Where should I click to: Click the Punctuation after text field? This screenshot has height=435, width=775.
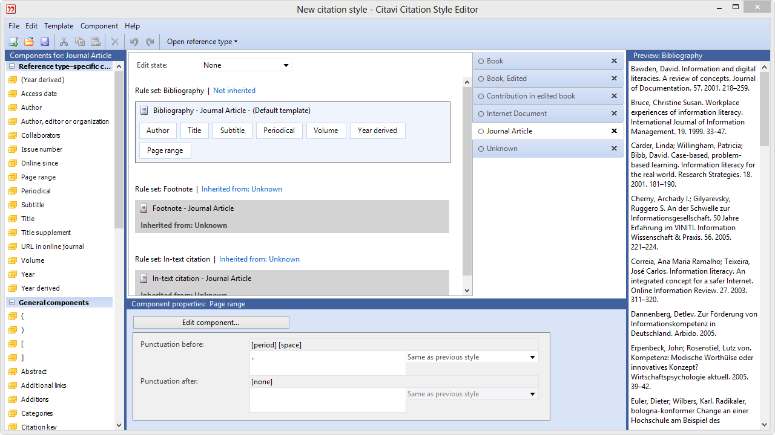pos(328,400)
